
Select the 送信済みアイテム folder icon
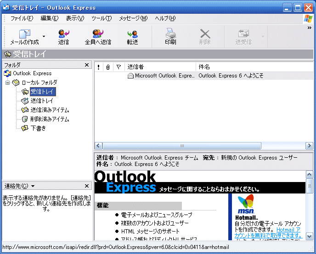[x=25, y=110]
